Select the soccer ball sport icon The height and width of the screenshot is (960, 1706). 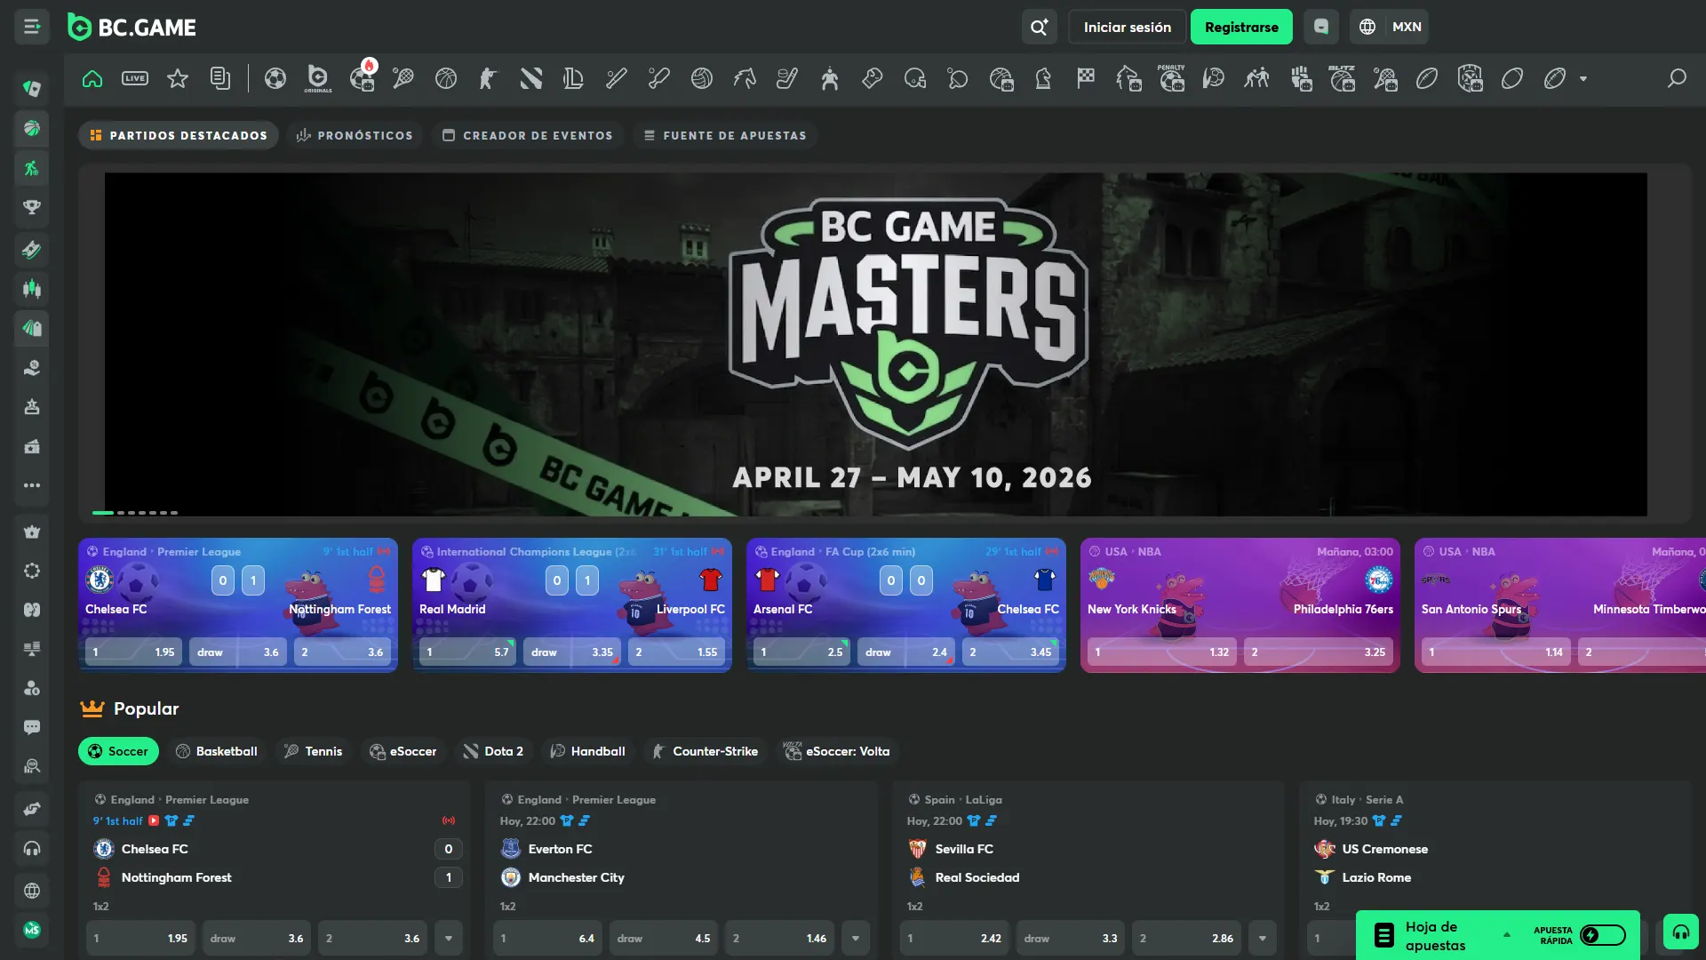(x=275, y=78)
